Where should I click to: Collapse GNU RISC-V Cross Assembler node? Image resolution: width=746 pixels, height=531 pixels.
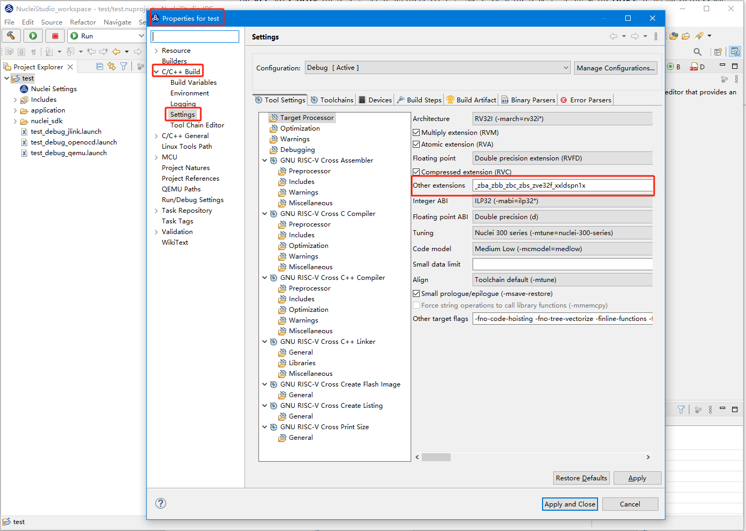[264, 160]
